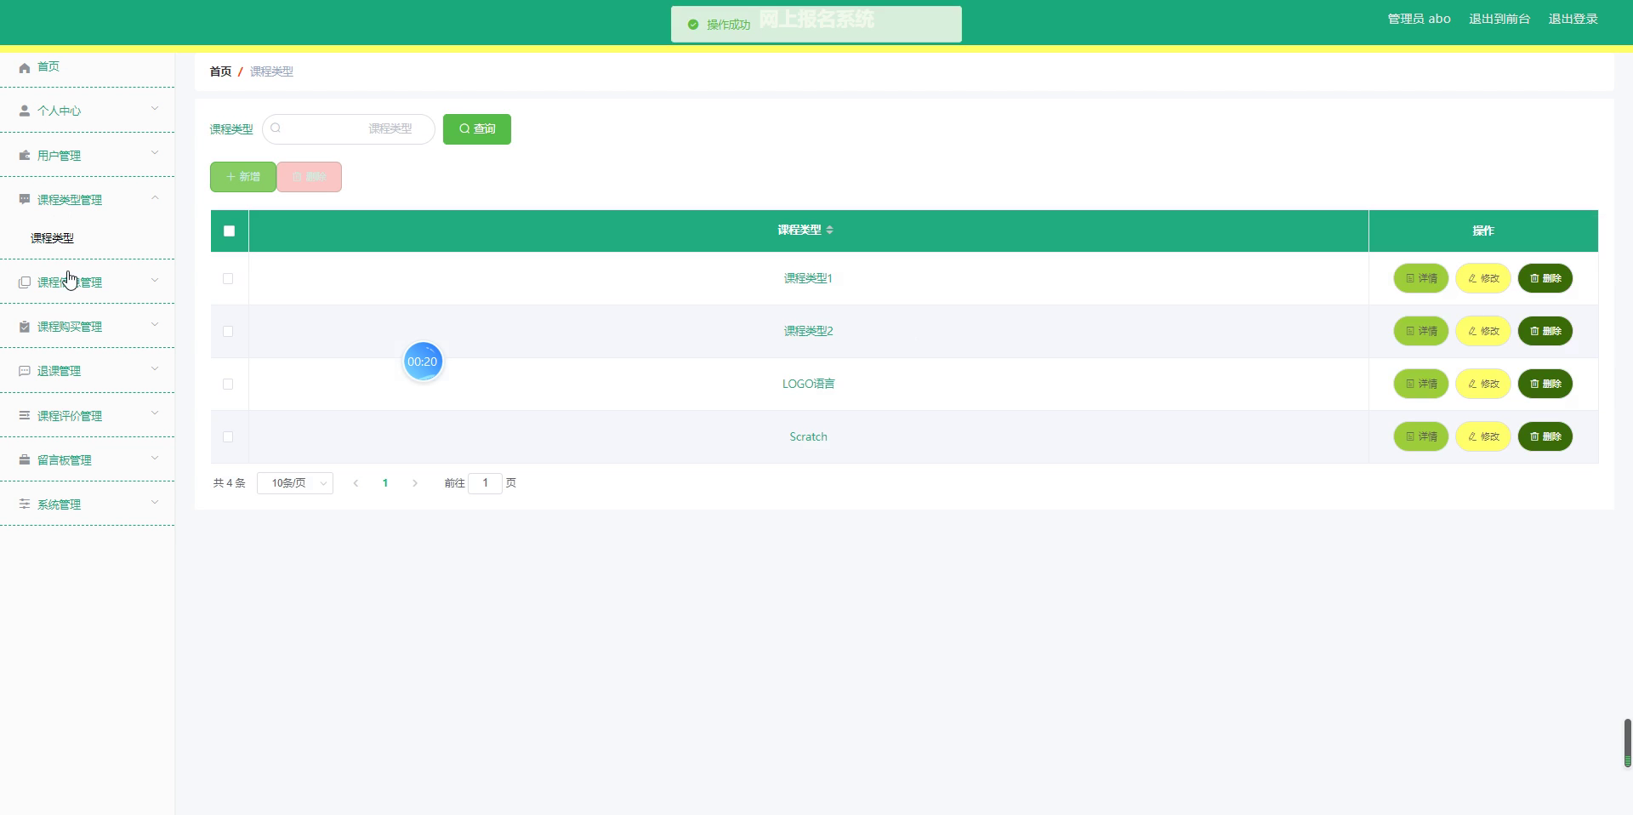Click the 课程类型 search input field
1633x815 pixels.
[x=349, y=128]
